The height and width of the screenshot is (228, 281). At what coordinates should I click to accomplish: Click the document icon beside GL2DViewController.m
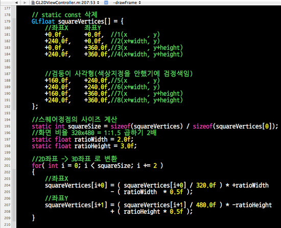click(x=33, y=3)
